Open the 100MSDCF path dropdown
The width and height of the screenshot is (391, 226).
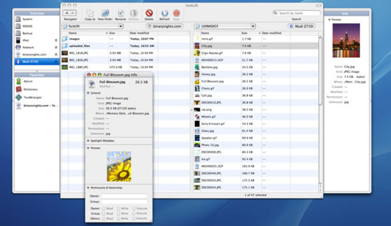(x=225, y=26)
